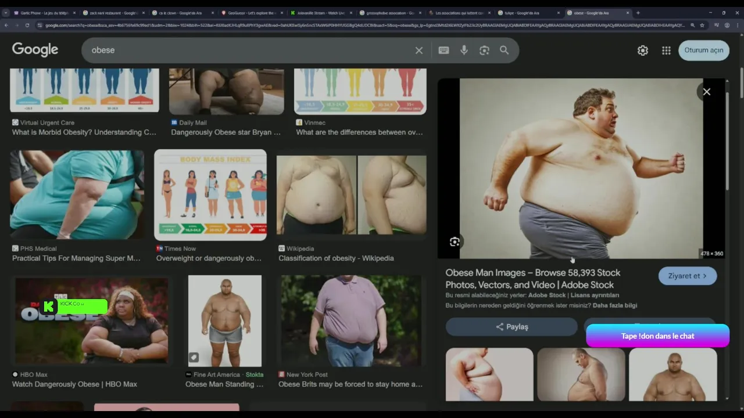Open the on-screen keyboard input tool
The height and width of the screenshot is (418, 744).
point(443,51)
